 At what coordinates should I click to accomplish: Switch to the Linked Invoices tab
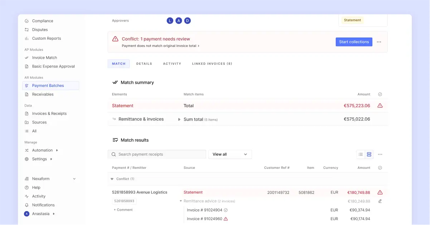pos(212,64)
